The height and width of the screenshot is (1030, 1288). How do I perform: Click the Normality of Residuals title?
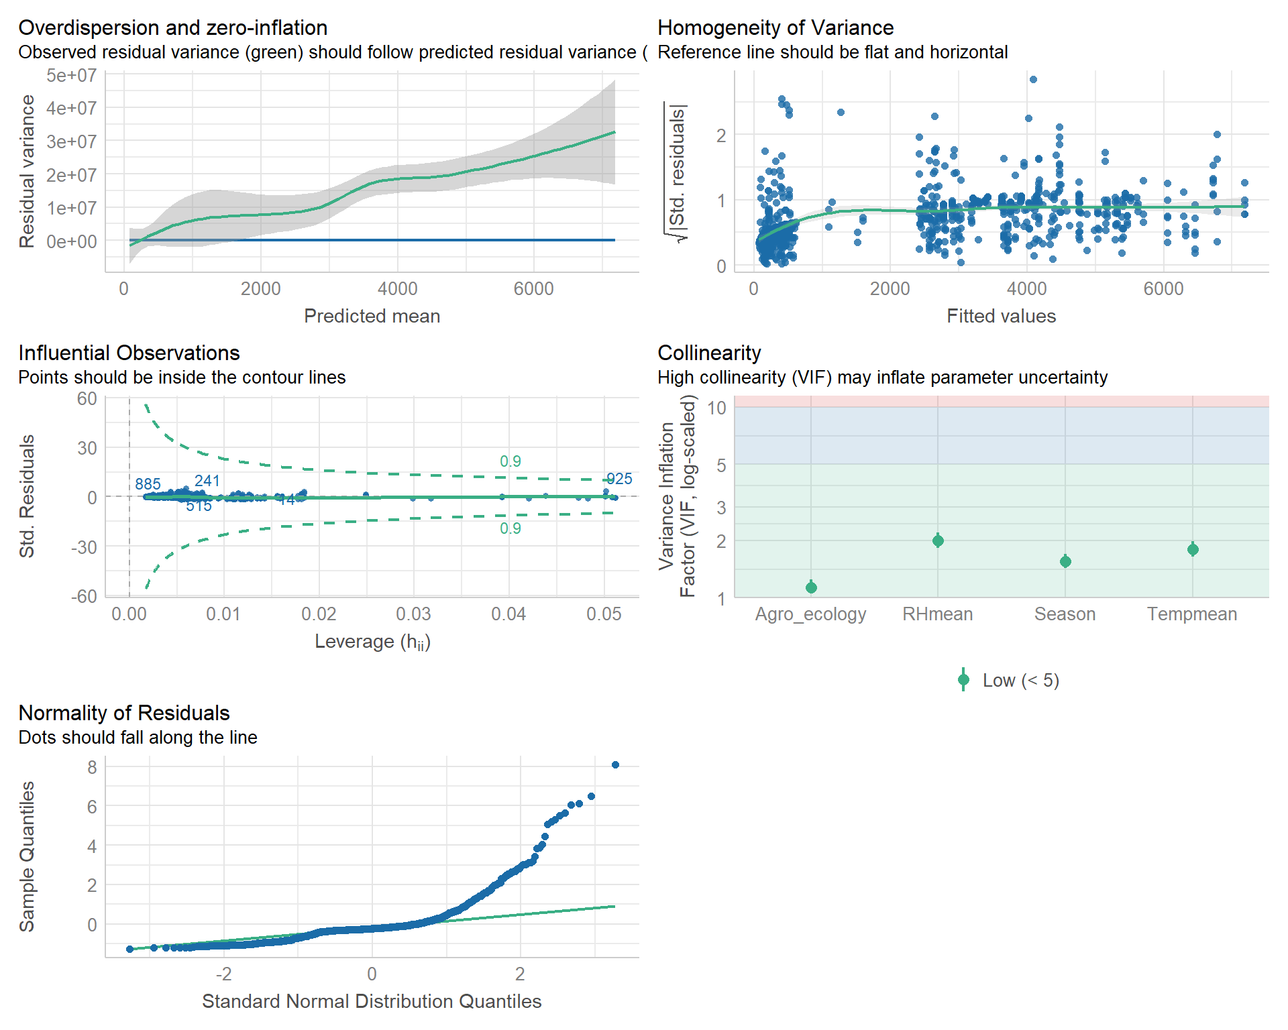click(124, 713)
